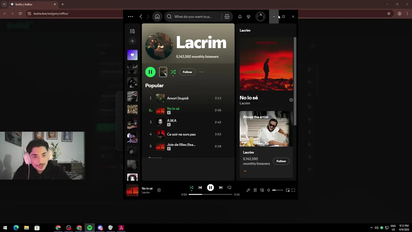Open Friend Activity icon
Screen dimensions: 412x232
point(248,16)
